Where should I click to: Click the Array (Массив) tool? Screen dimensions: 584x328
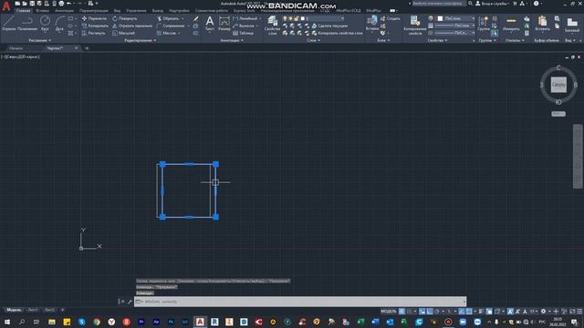[x=166, y=33]
